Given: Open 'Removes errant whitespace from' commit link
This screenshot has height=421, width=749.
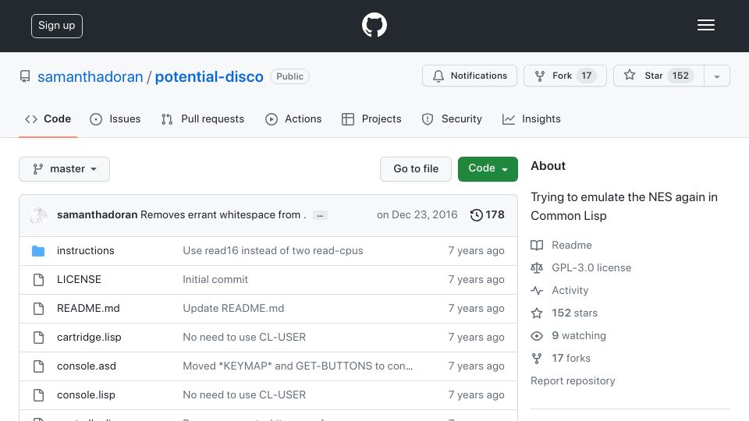Looking at the screenshot, I should coord(223,215).
